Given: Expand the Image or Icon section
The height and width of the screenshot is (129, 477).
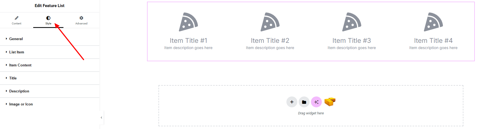Looking at the screenshot, I should coord(21,104).
